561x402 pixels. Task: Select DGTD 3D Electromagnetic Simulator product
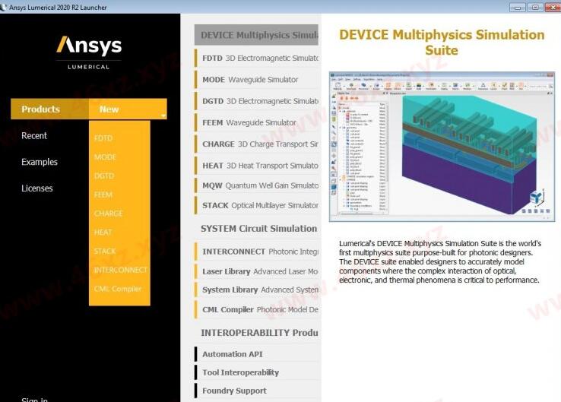click(256, 101)
